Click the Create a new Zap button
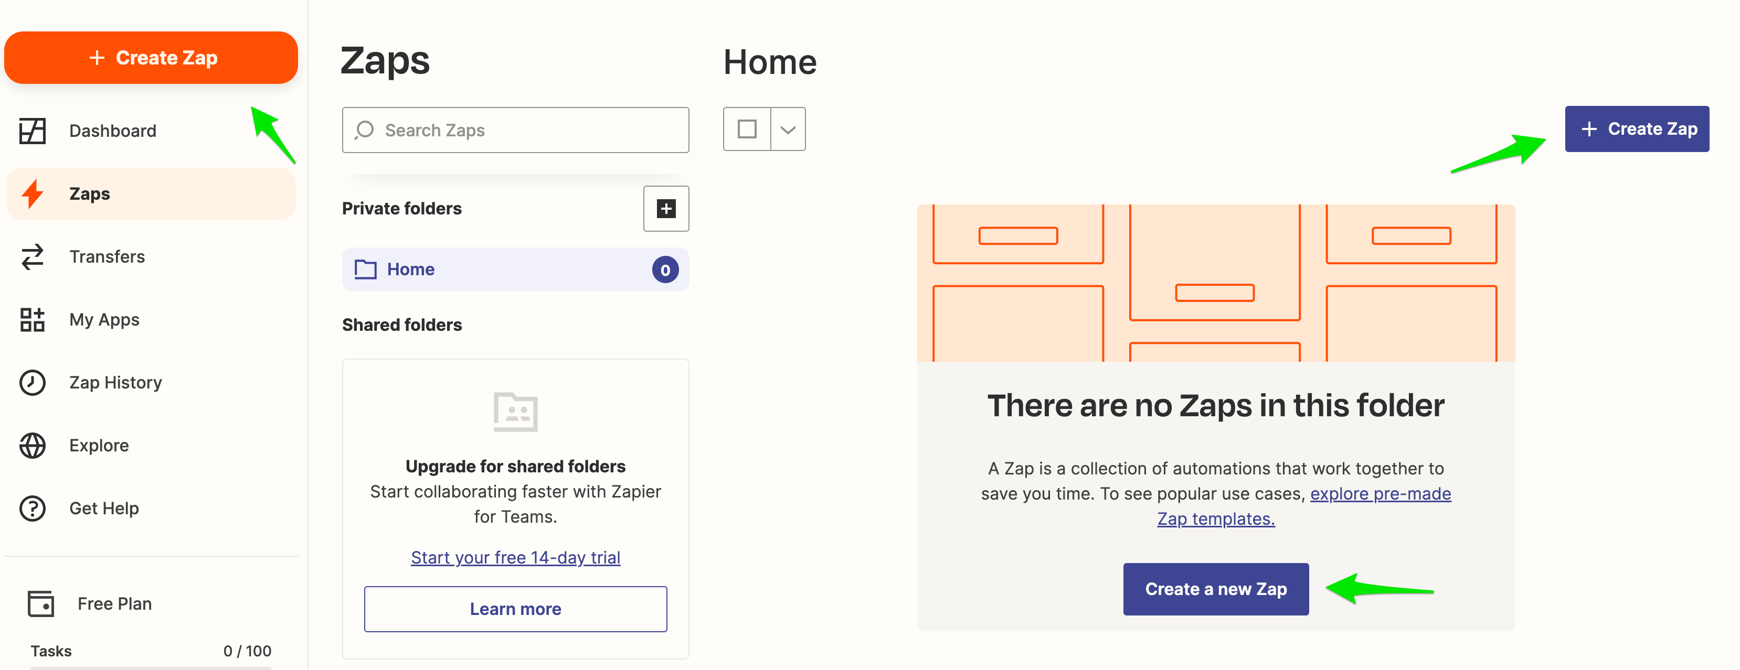The height and width of the screenshot is (670, 1740). pos(1215,588)
